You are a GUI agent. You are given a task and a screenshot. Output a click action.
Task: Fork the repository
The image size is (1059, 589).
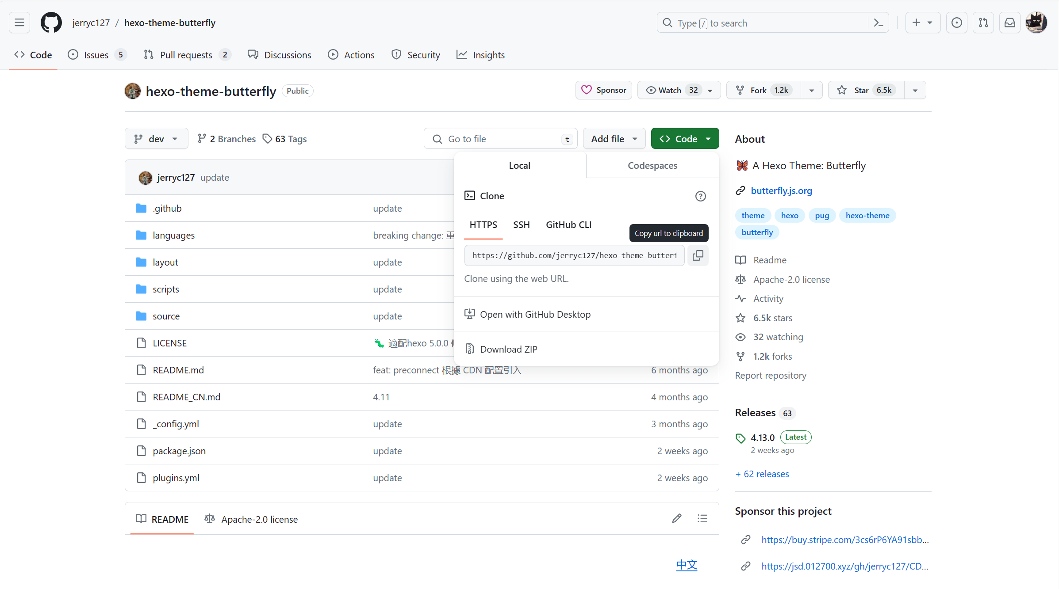764,90
